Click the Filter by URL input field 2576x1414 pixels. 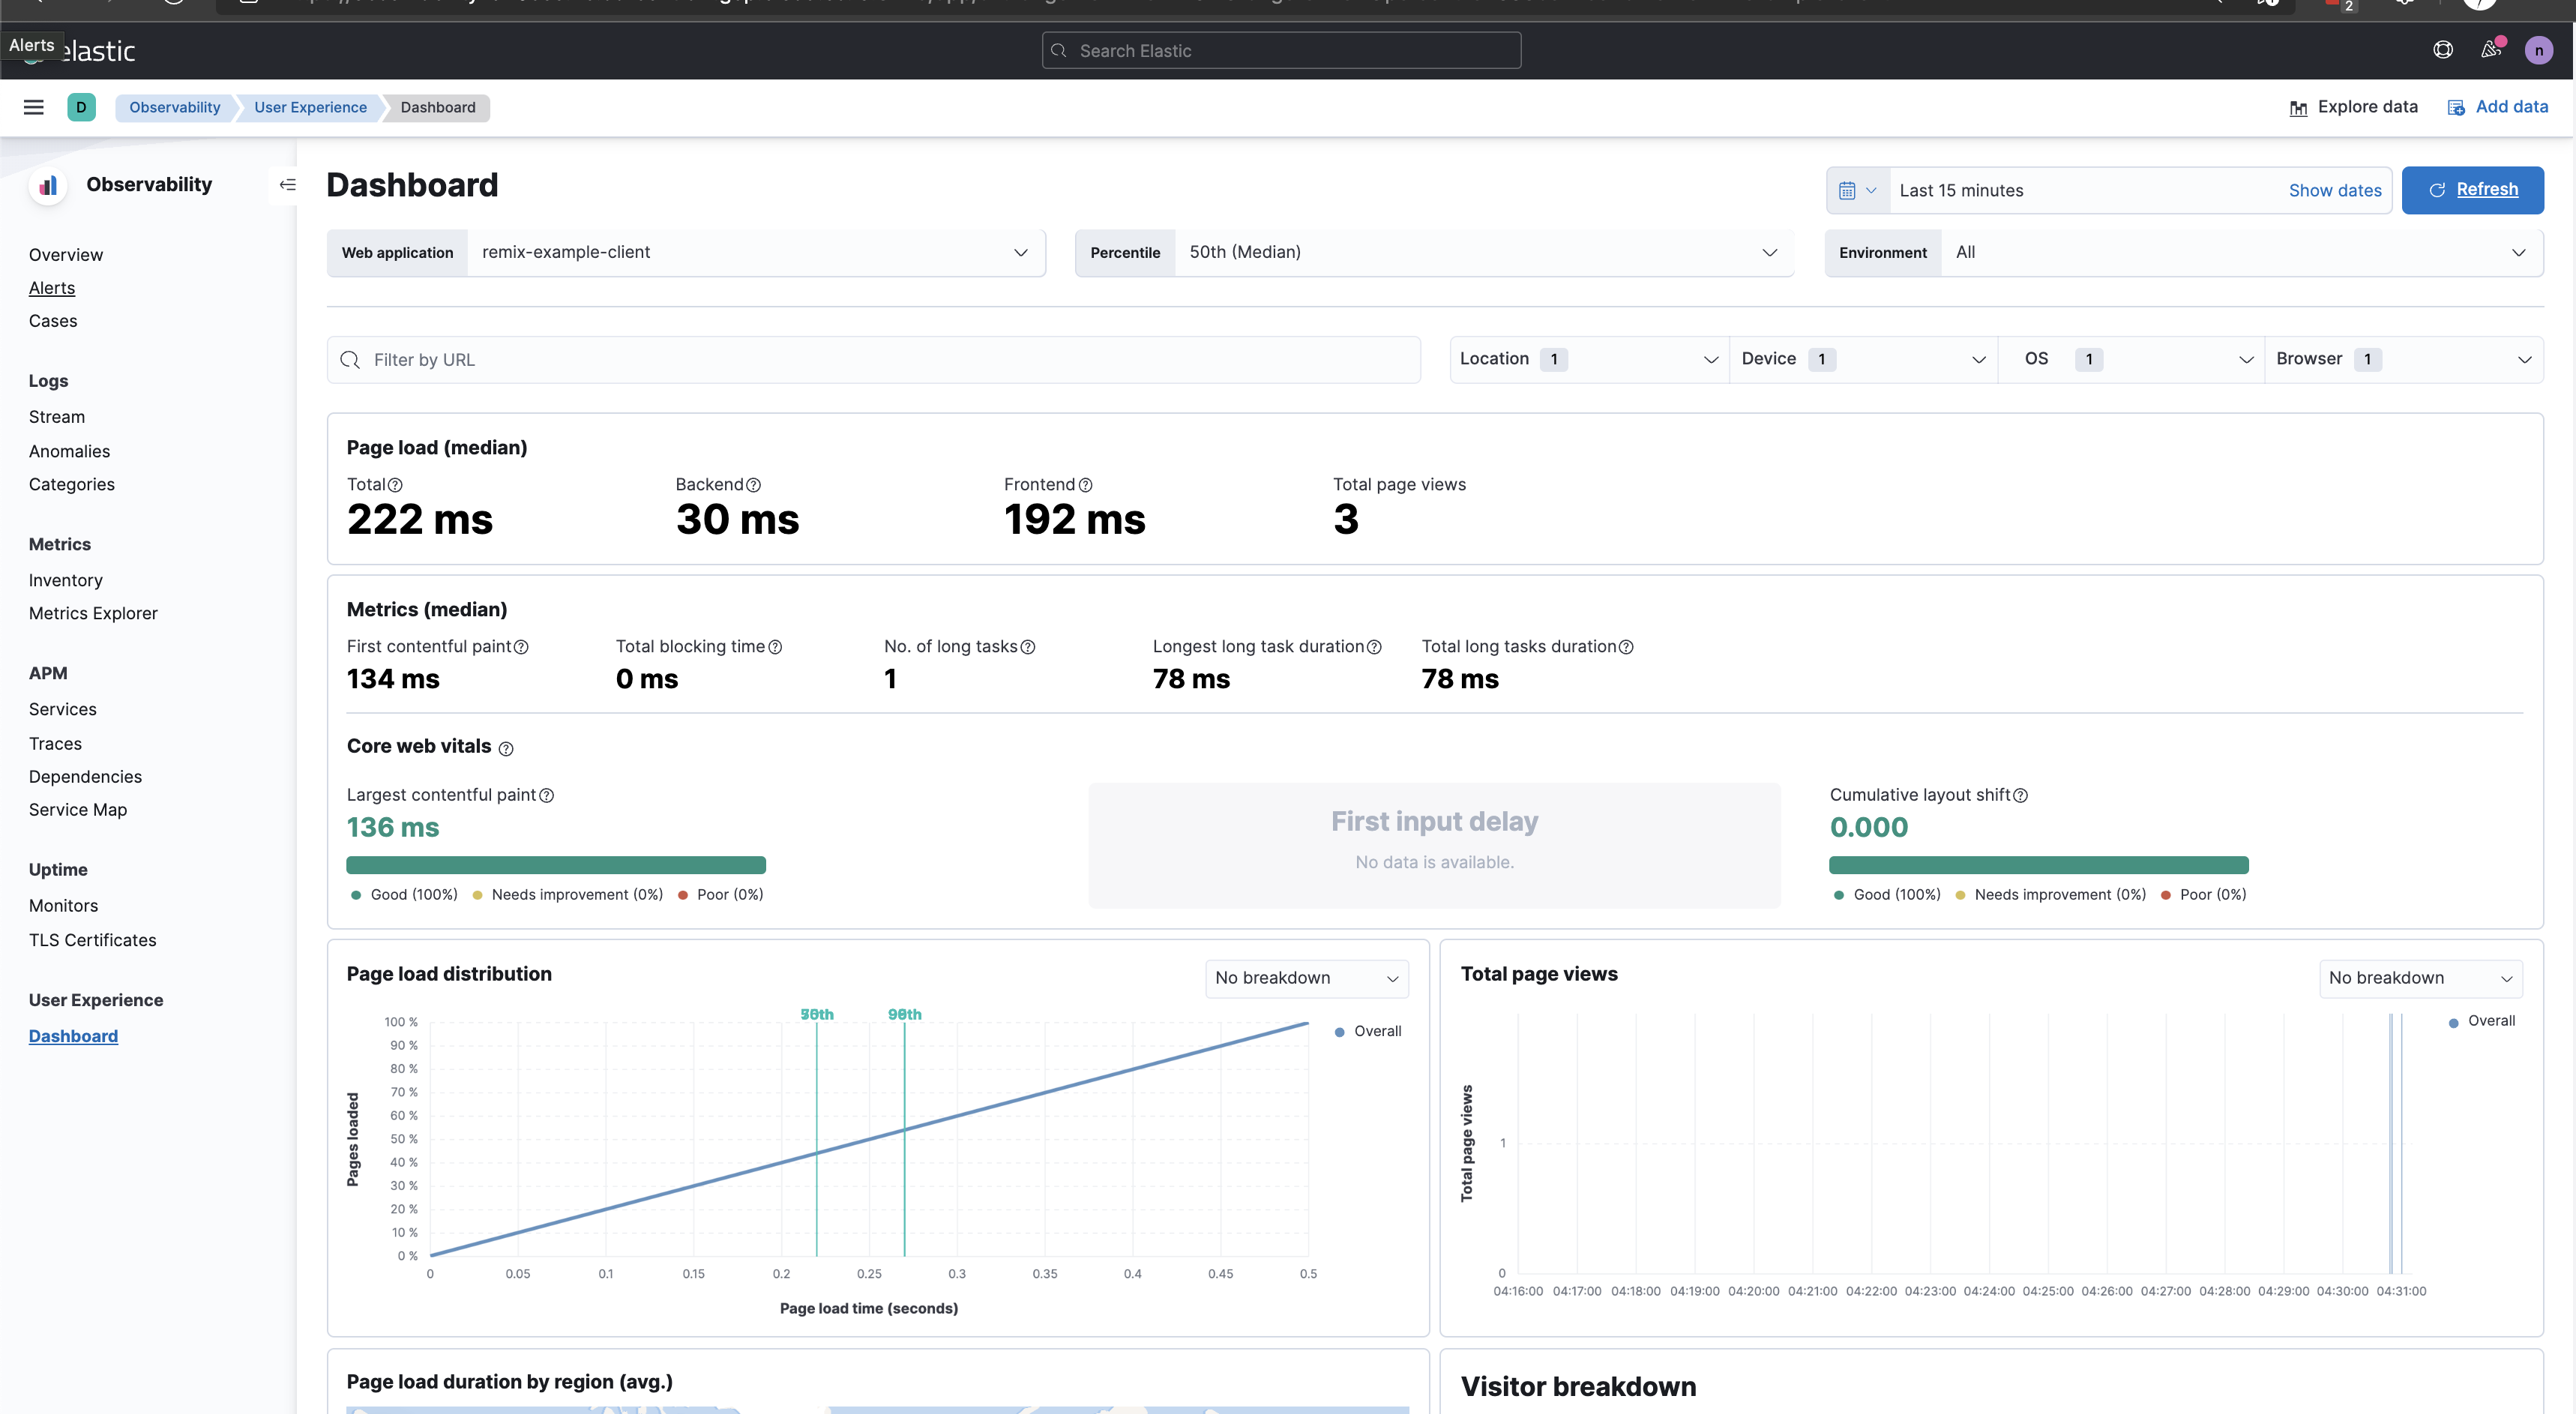click(870, 359)
